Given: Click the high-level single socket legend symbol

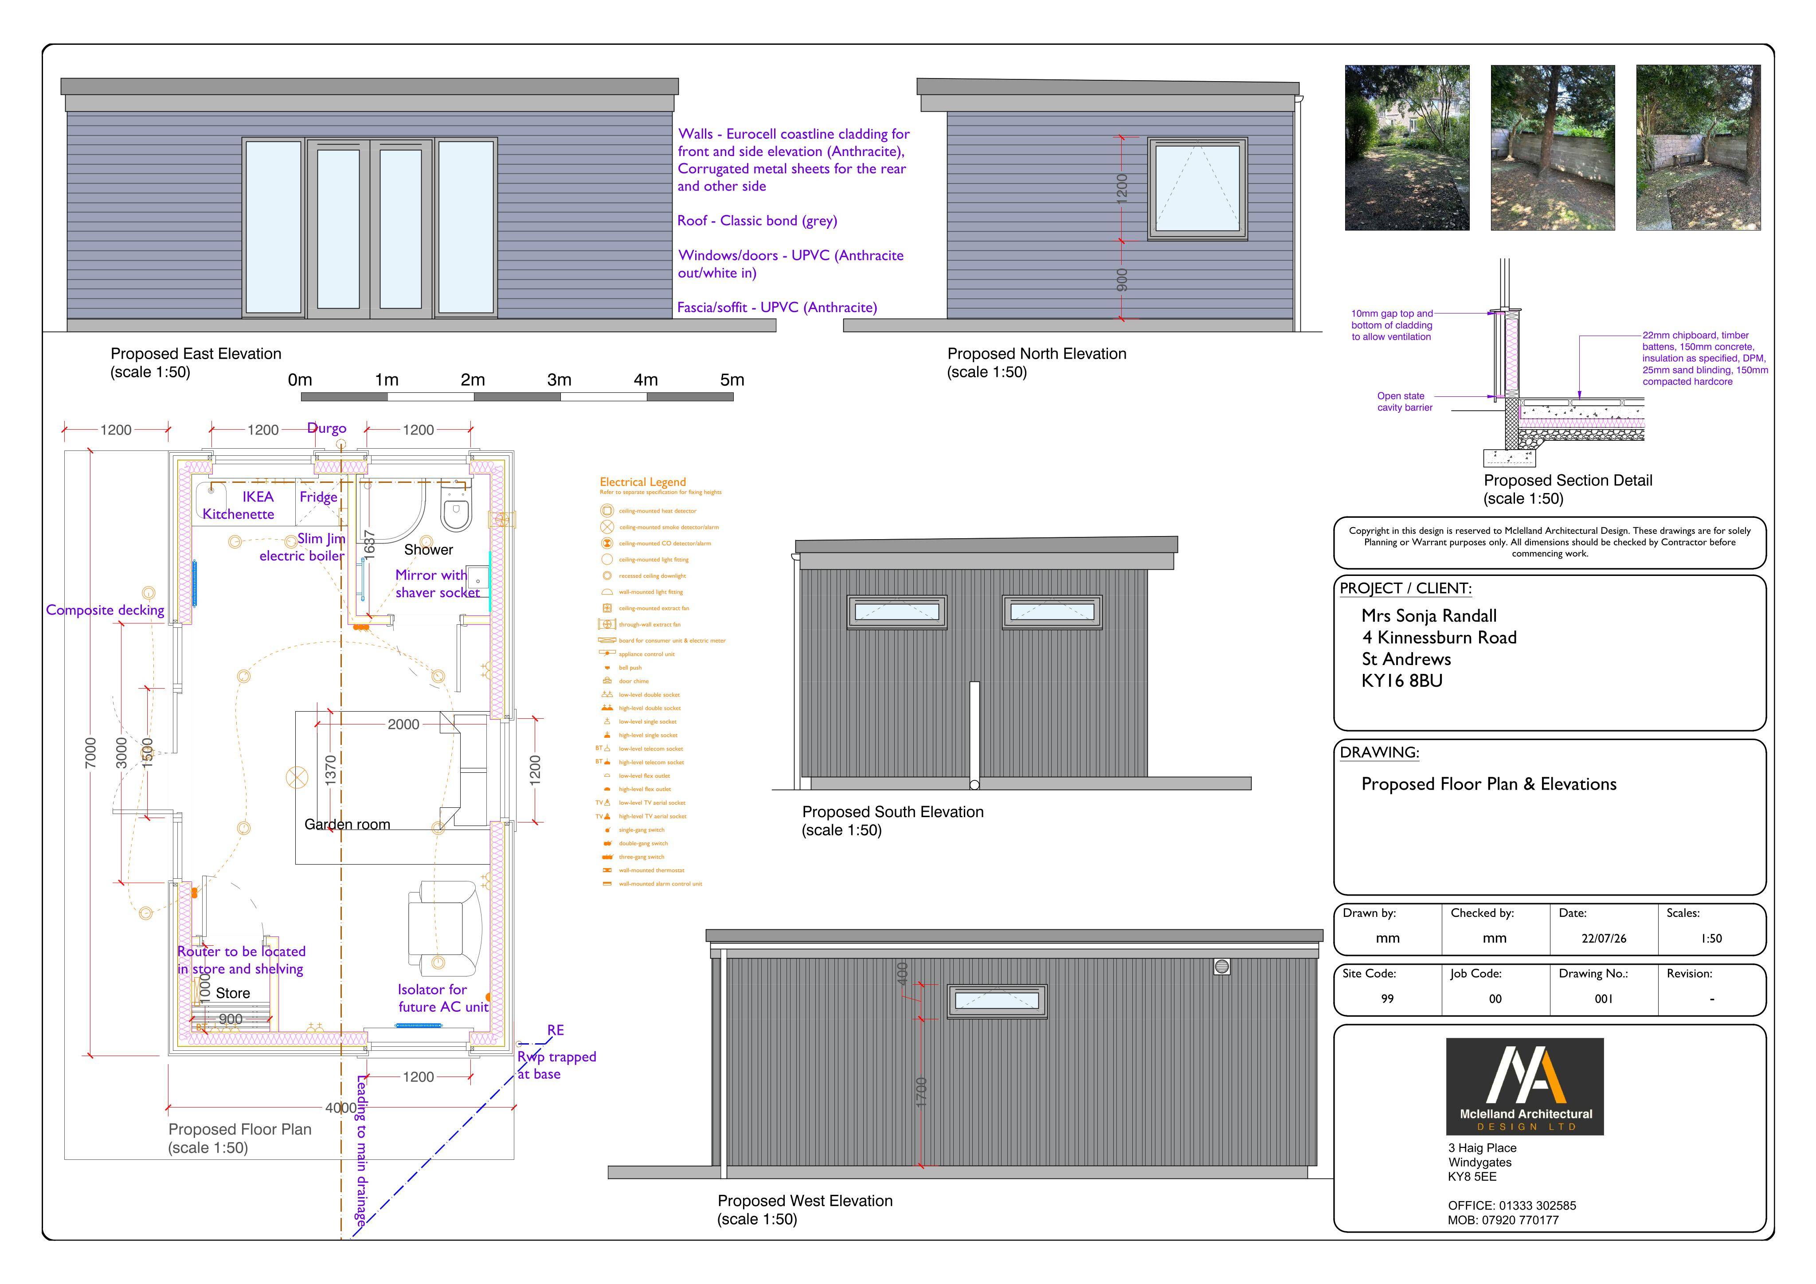Looking at the screenshot, I should 607,734.
